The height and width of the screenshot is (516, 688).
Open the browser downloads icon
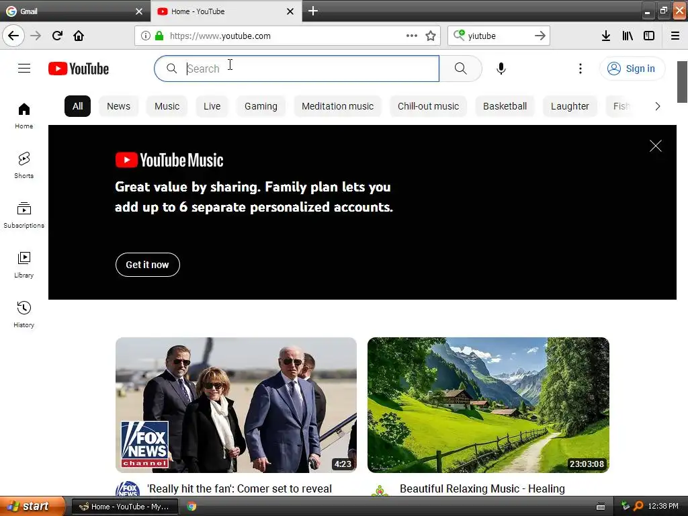pos(606,36)
